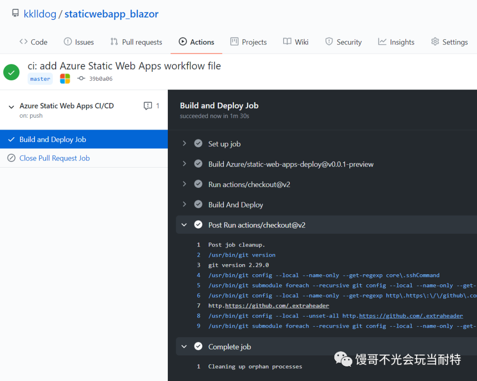Image resolution: width=477 pixels, height=381 pixels.
Task: Expand the Set up job step
Action: click(x=184, y=143)
